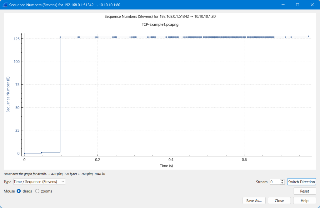Image resolution: width=320 pixels, height=208 pixels.
Task: Decrement the Stream number with the down arrow
Action: point(282,183)
